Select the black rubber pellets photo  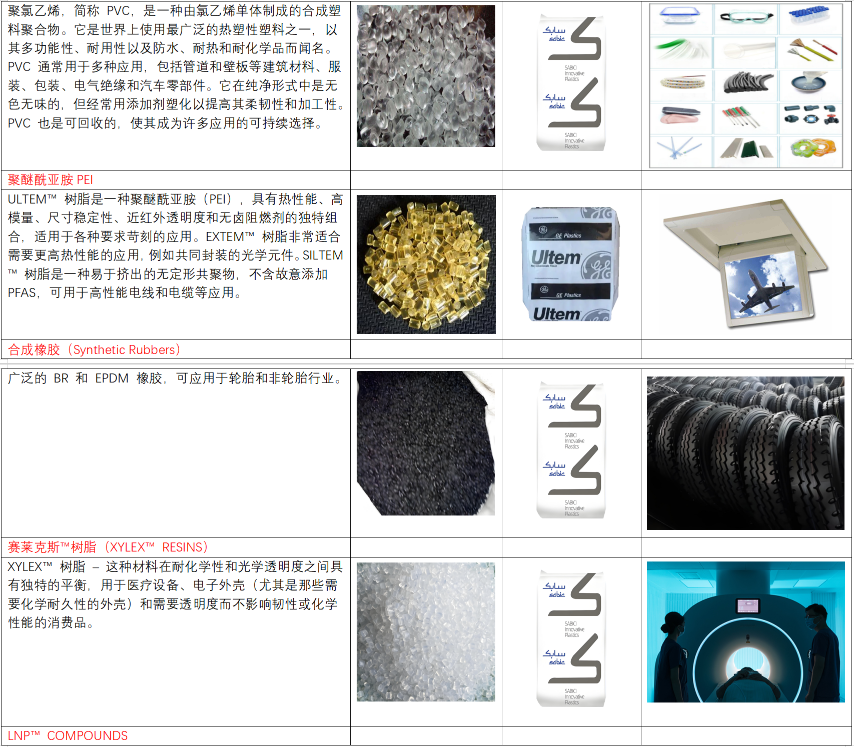(426, 443)
